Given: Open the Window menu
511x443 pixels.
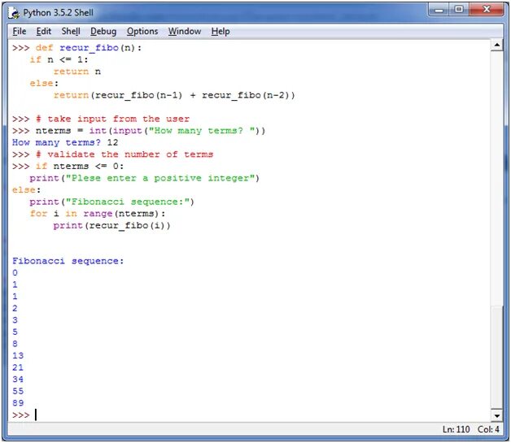Looking at the screenshot, I should point(185,32).
